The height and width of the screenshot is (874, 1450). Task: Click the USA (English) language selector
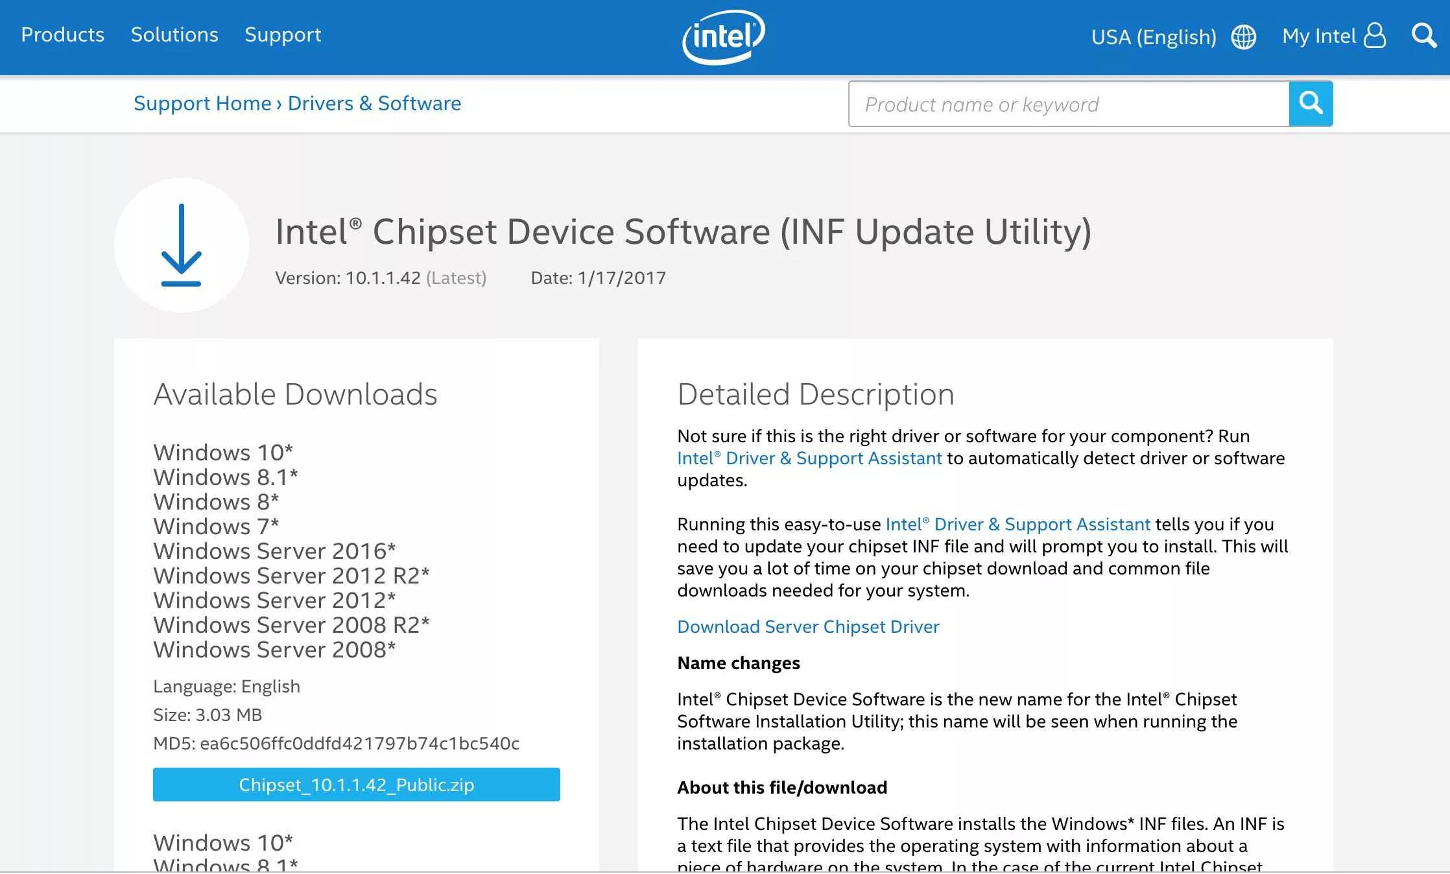click(x=1171, y=36)
